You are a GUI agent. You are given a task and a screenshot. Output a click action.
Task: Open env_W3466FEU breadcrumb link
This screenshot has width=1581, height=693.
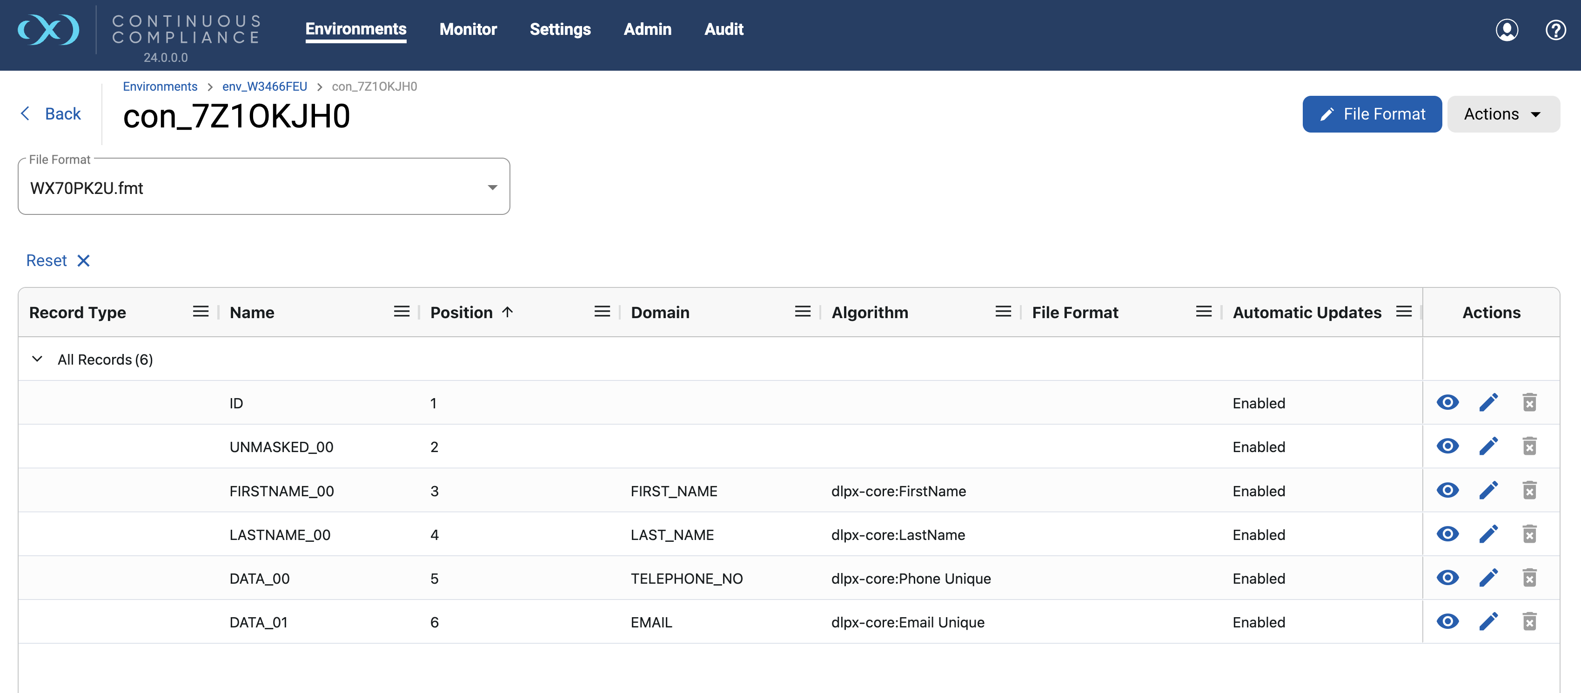pyautogui.click(x=265, y=87)
